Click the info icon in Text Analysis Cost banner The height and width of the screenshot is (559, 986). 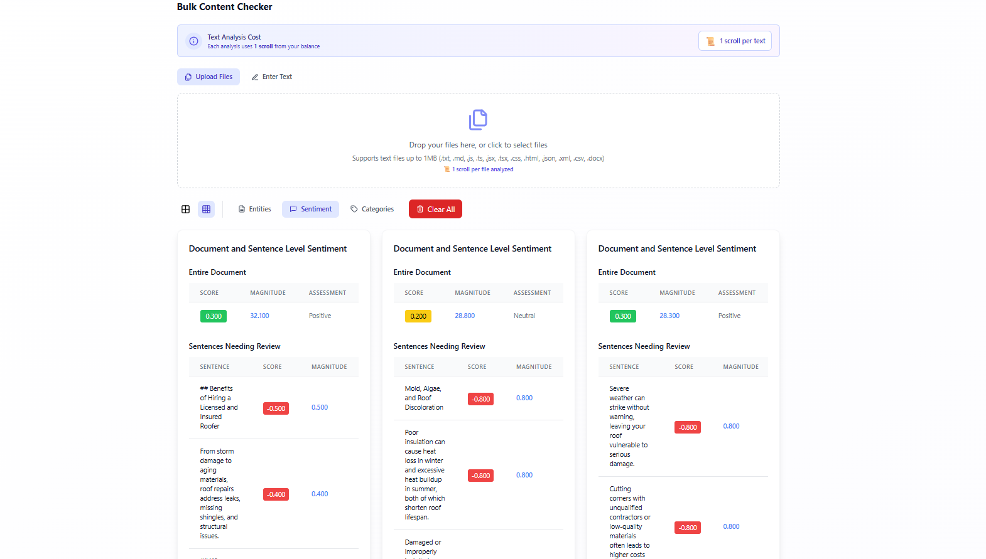tap(194, 41)
